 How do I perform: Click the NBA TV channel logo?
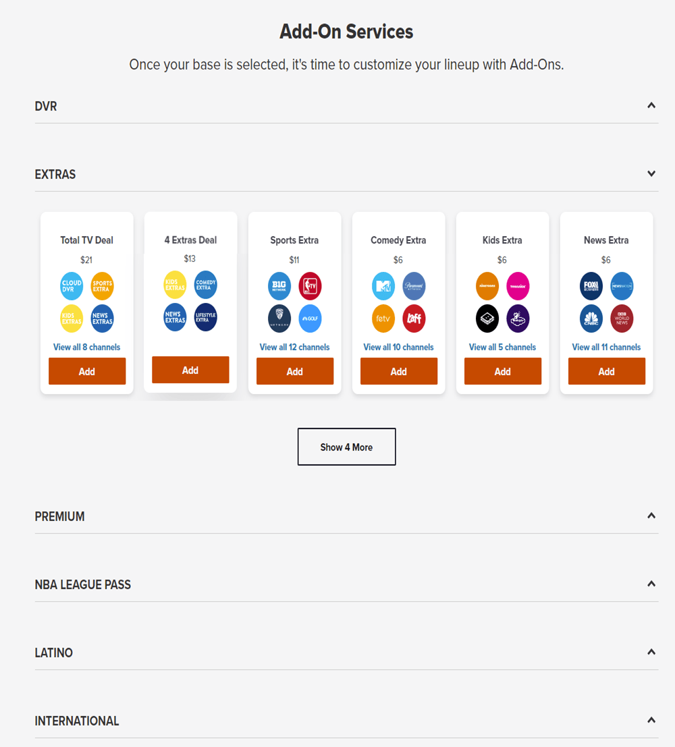[310, 287]
